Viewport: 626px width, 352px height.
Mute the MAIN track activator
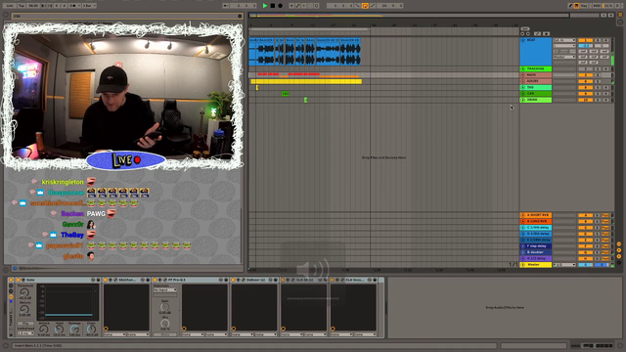(x=585, y=75)
